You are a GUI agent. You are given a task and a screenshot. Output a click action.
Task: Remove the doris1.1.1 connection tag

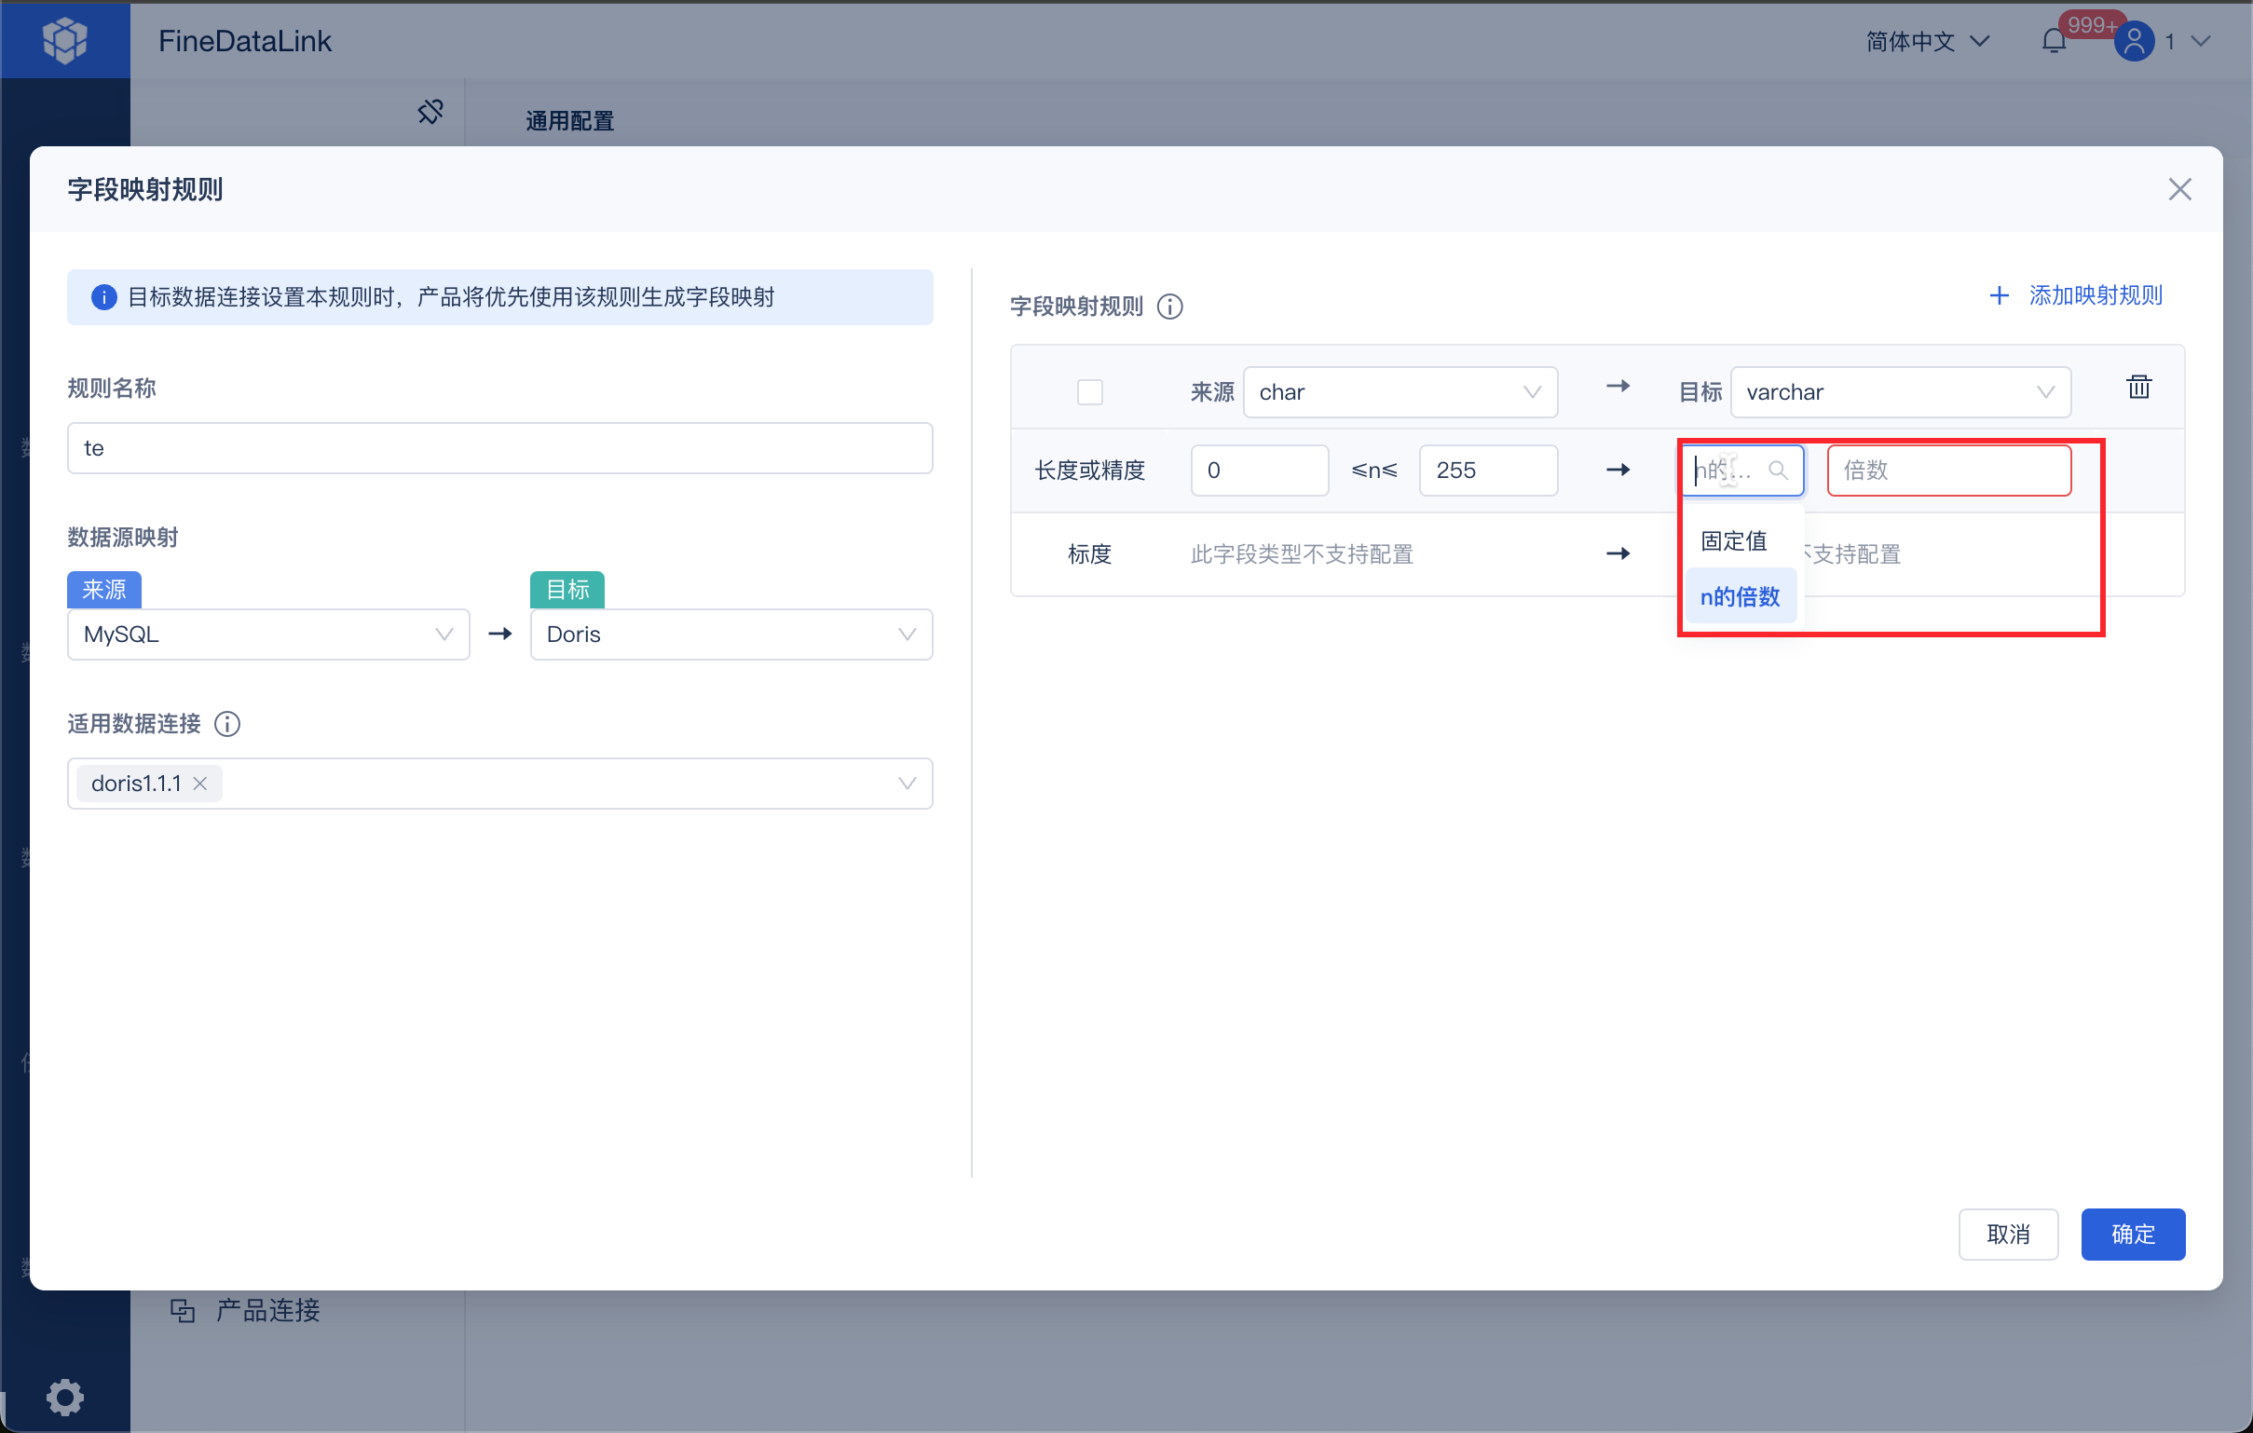click(x=200, y=784)
